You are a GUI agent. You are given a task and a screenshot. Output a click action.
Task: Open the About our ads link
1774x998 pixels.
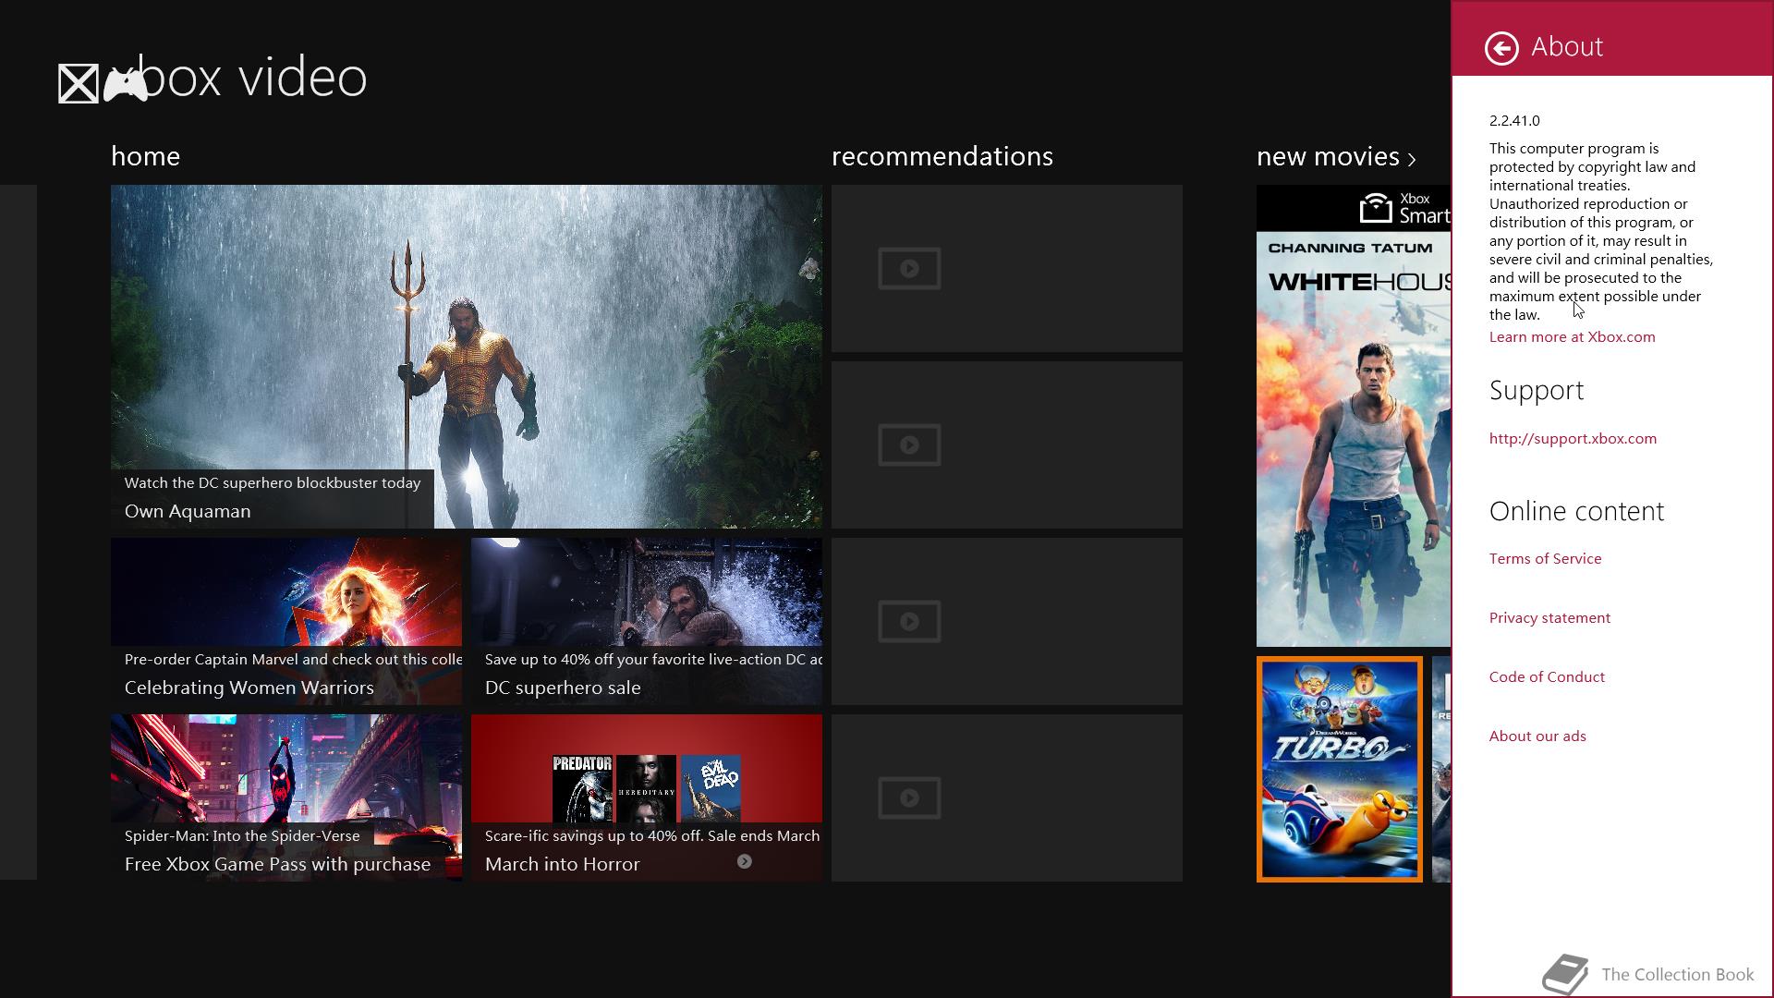click(x=1537, y=736)
